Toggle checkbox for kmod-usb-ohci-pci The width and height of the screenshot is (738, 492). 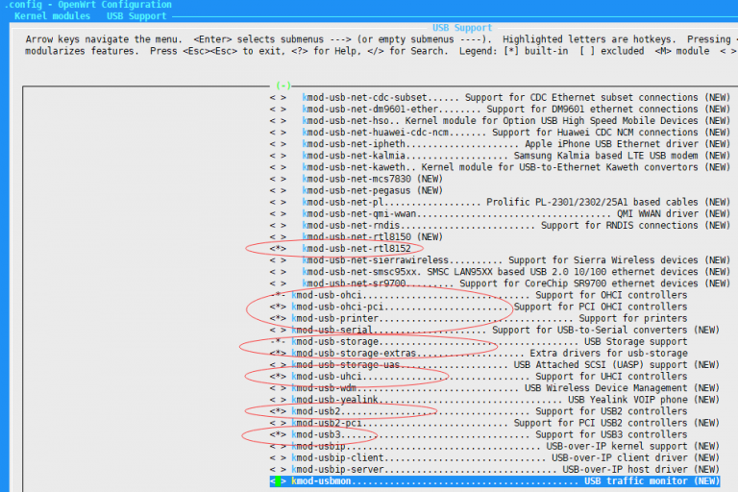click(x=278, y=307)
